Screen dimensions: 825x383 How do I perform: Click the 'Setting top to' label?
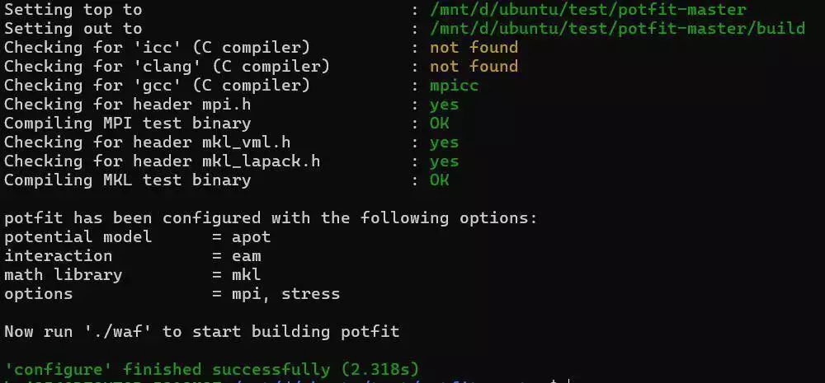click(73, 10)
